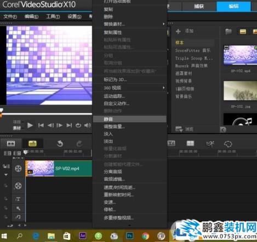Toggle repeat playback in preview
Viewport: 257px width, 242px height.
click(78, 125)
